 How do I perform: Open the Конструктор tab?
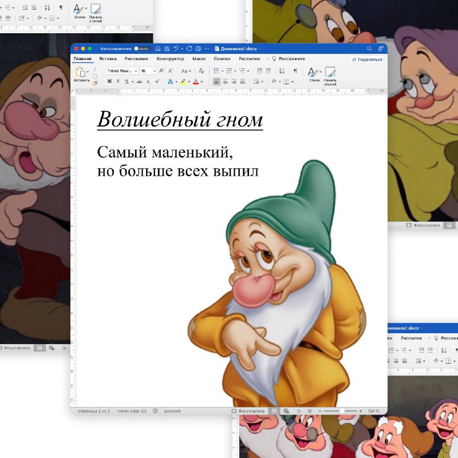170,59
